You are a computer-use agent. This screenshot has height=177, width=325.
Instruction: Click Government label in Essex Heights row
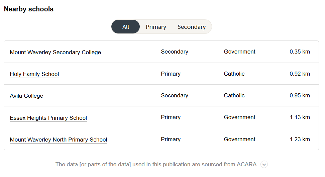(239, 117)
